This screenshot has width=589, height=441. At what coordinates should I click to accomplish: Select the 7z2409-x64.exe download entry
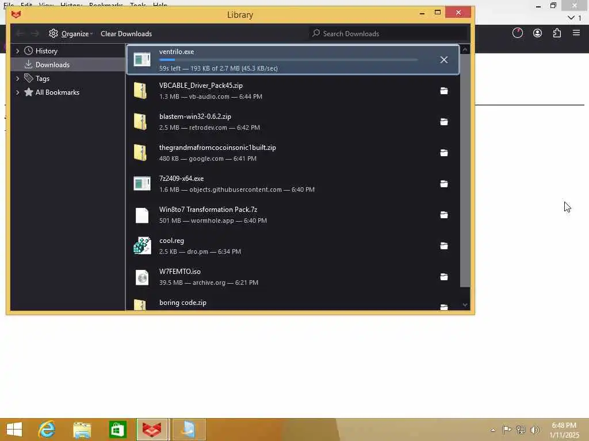pyautogui.click(x=293, y=184)
